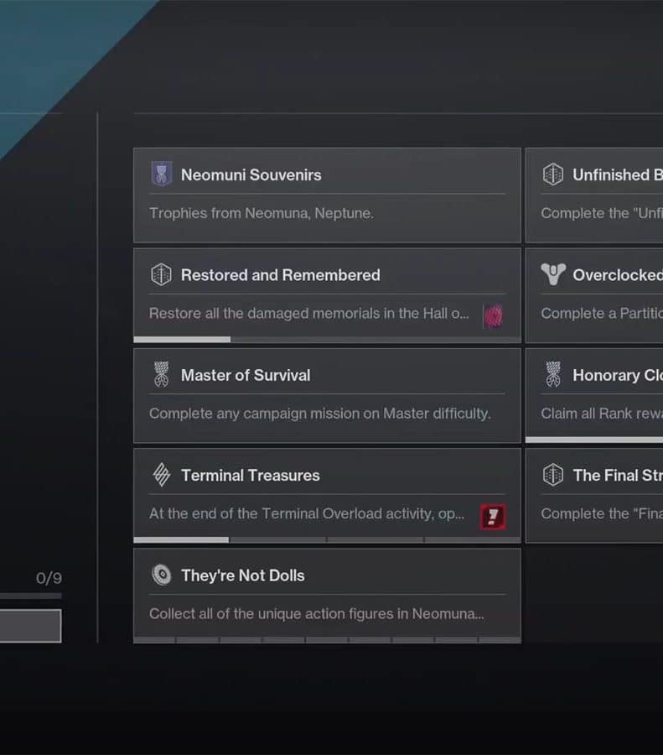Screen dimensions: 663x755
Task: Select the Unfinished B... triumph title
Action: pos(618,174)
